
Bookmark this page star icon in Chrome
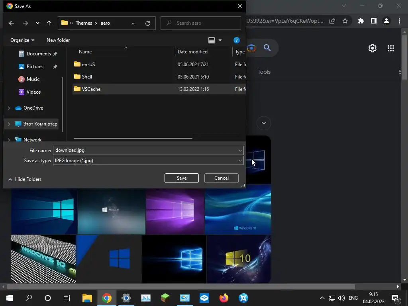coord(345,21)
